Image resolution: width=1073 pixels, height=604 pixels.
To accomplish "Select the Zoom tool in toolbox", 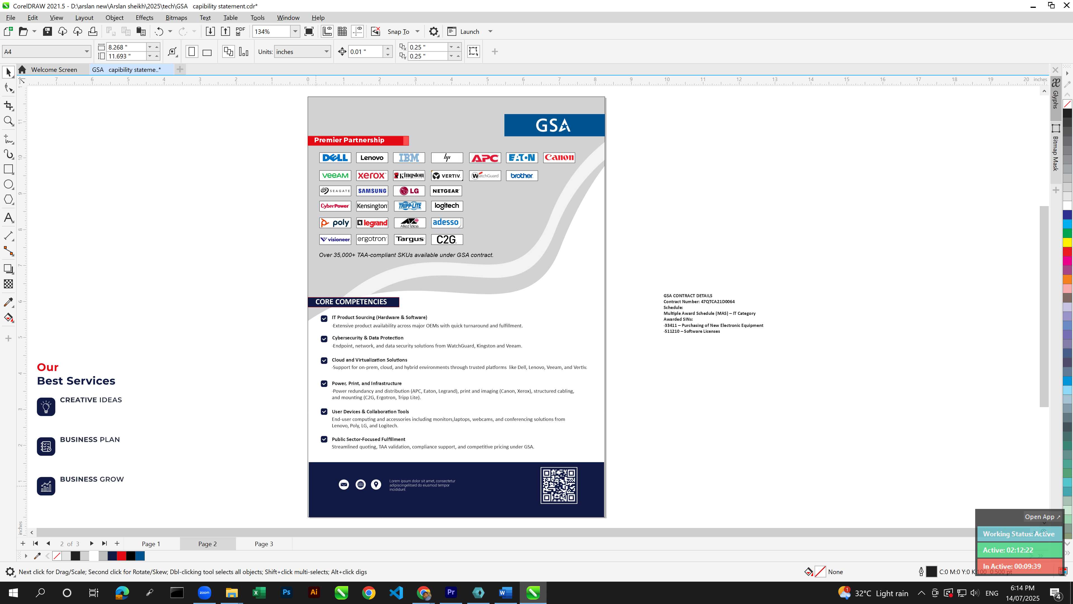I will pos(8,121).
